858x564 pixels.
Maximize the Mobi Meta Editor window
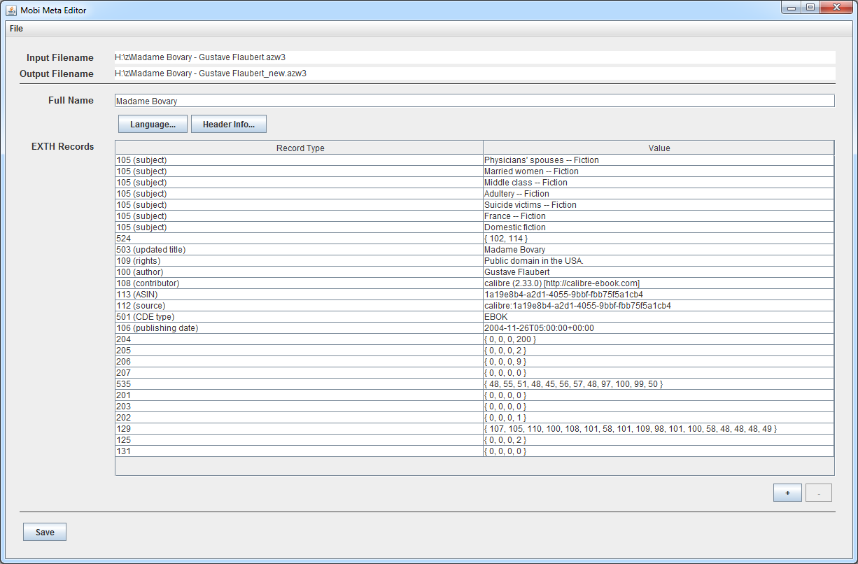click(810, 8)
